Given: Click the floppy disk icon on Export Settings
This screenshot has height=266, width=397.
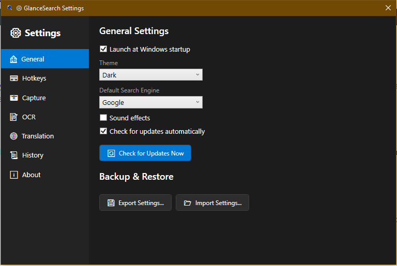Looking at the screenshot, I should pos(111,202).
